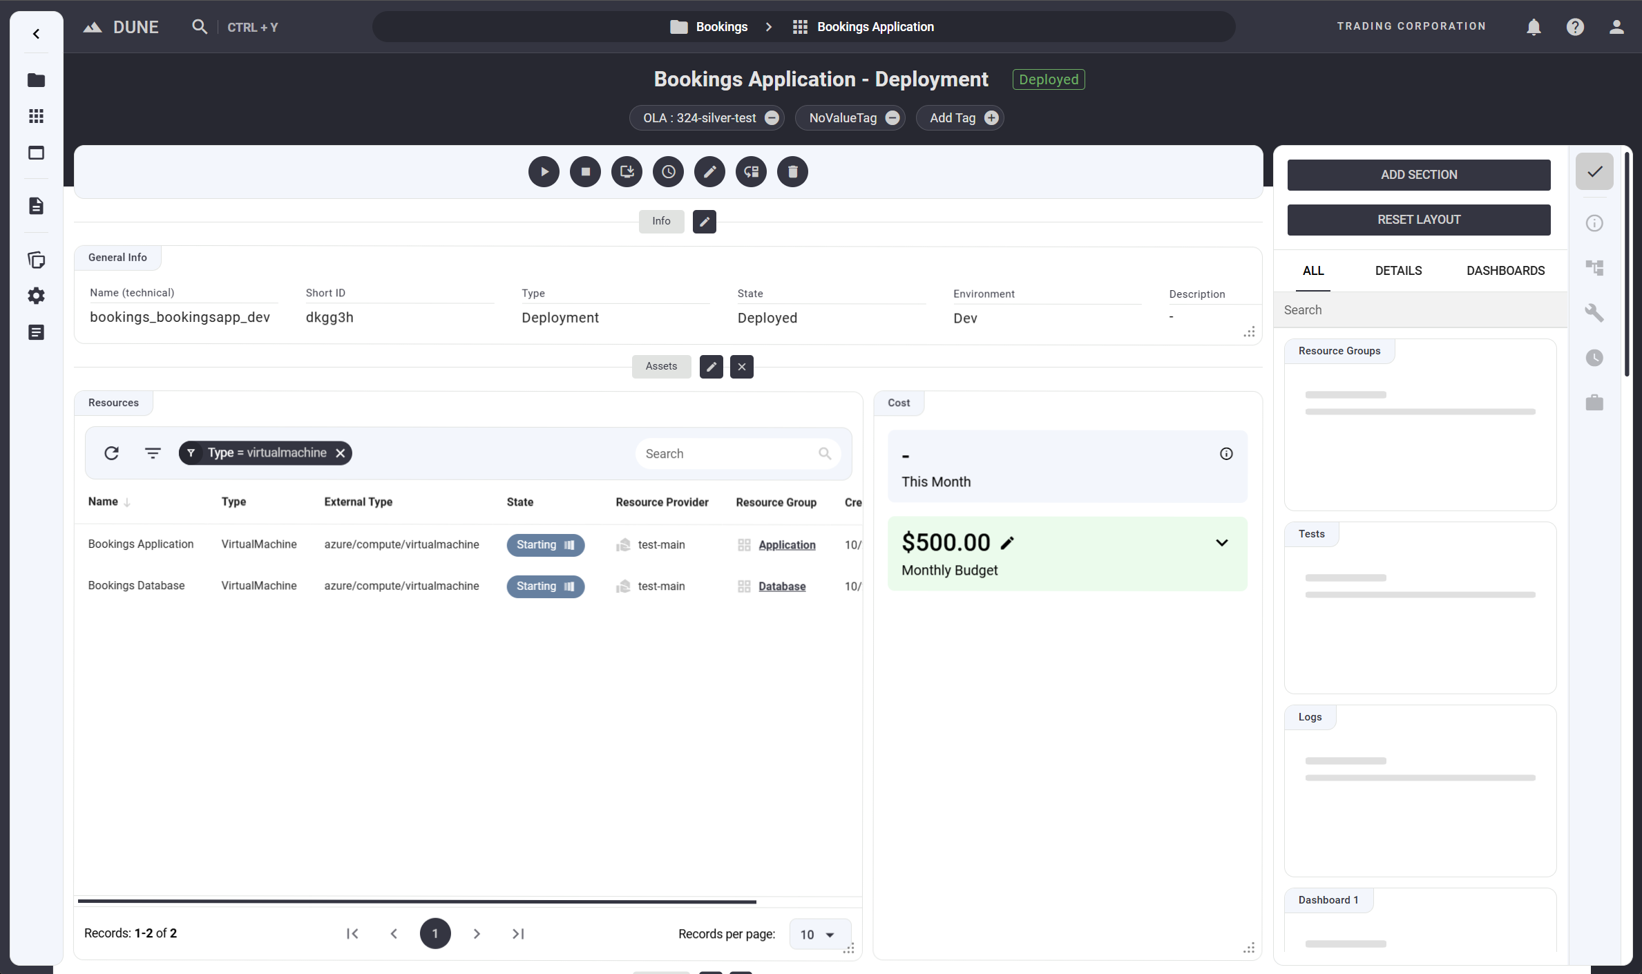This screenshot has height=974, width=1642.
Task: Click the stop deployment icon
Action: coord(585,172)
